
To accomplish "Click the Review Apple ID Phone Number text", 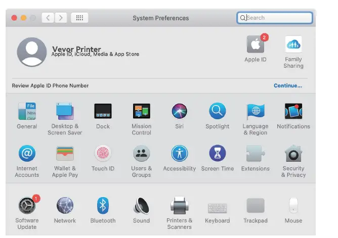I will (x=50, y=85).
